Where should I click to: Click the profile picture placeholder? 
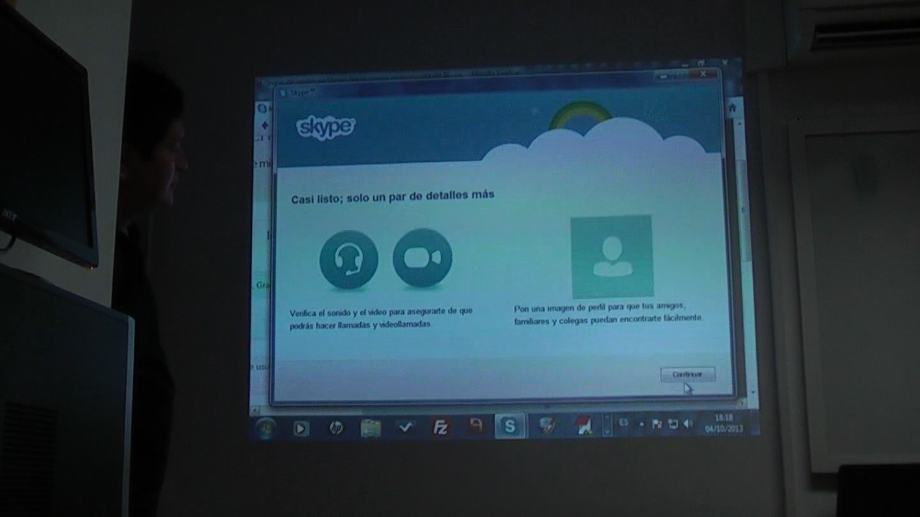612,257
